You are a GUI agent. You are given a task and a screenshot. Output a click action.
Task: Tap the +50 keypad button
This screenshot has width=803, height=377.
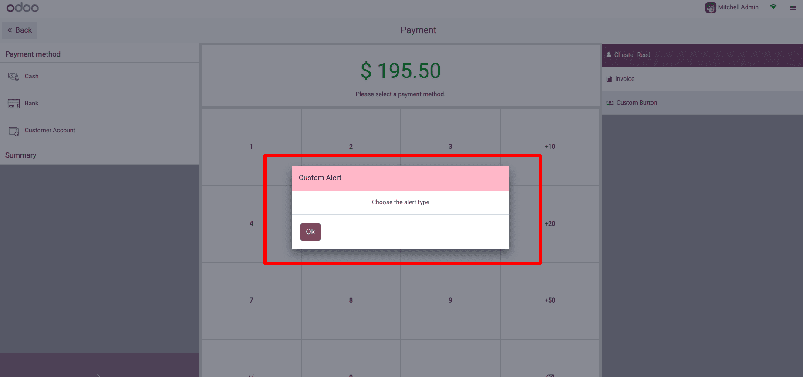coord(550,301)
